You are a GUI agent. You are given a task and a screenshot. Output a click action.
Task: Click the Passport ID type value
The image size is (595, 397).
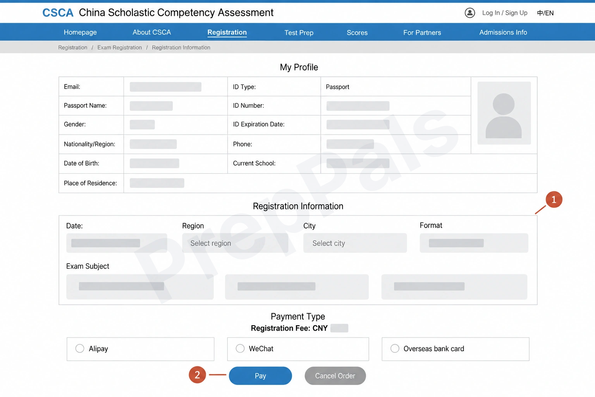337,87
